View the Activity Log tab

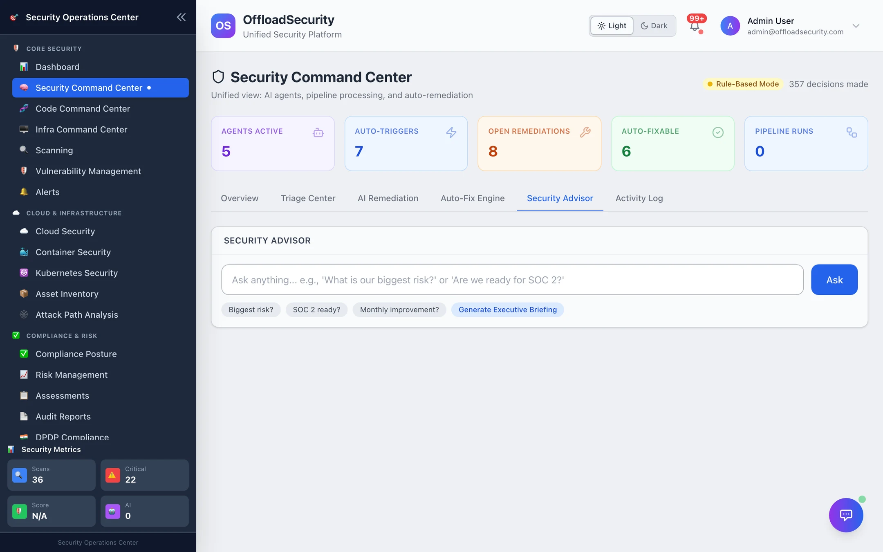pos(639,198)
